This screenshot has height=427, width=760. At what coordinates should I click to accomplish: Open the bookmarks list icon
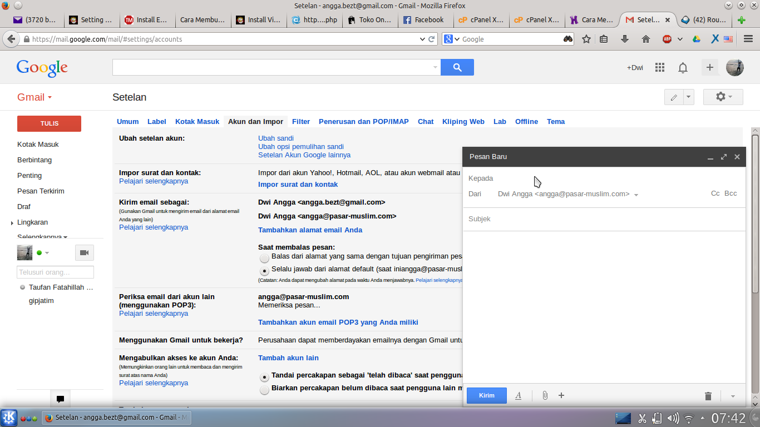(604, 39)
